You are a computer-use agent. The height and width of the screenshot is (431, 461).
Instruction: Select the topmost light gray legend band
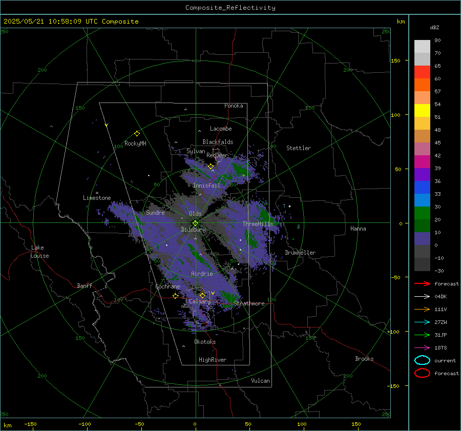tap(422, 47)
